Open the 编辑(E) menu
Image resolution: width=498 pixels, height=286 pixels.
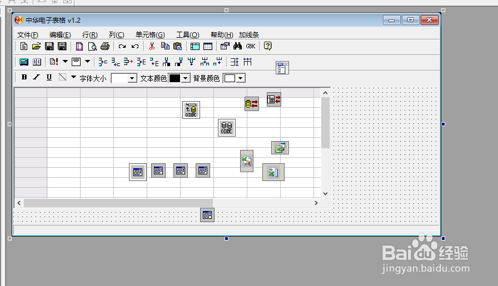(60, 35)
